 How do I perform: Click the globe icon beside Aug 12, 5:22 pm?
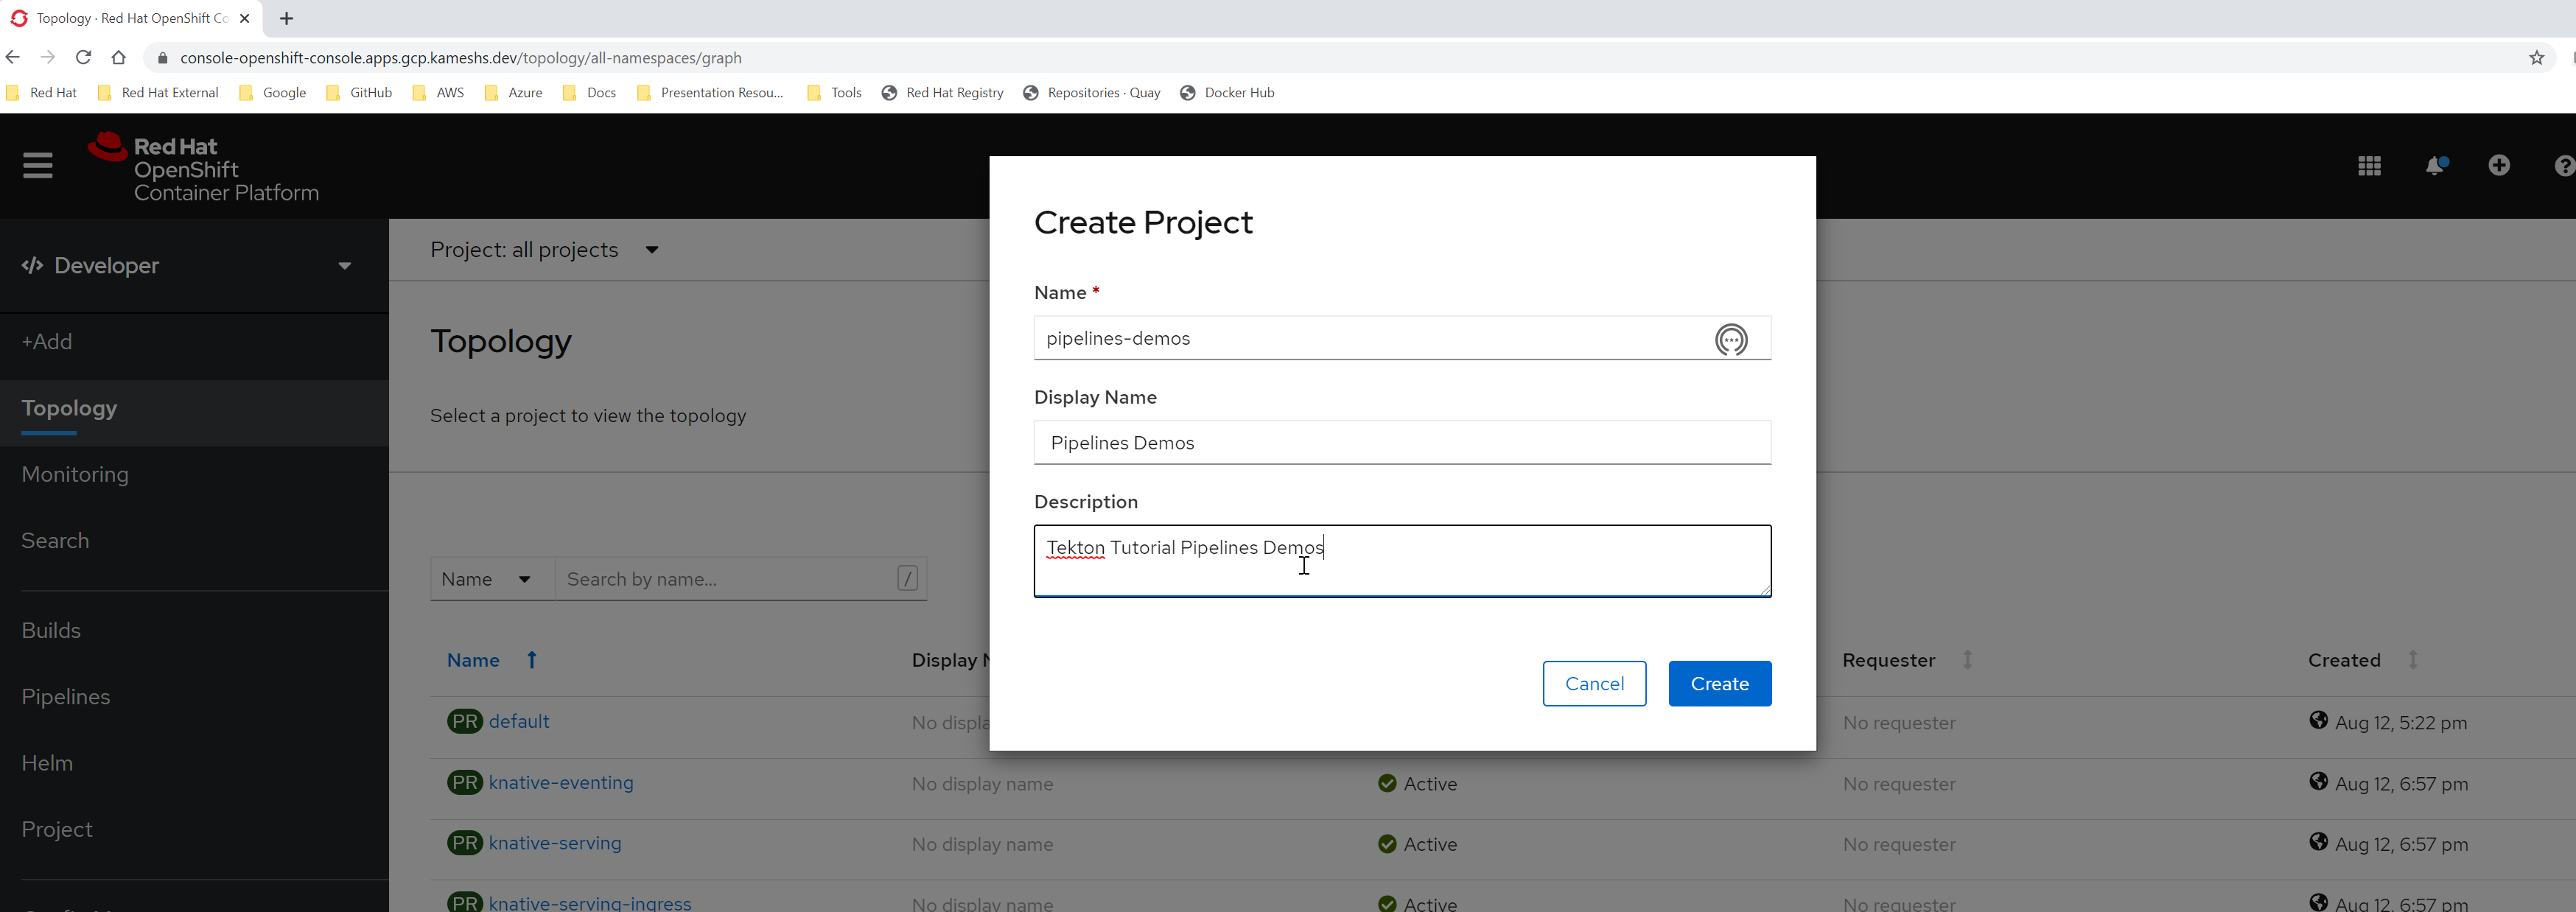pos(2318,720)
